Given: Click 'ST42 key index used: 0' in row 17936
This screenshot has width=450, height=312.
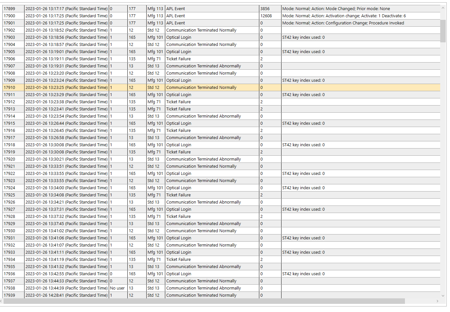Looking at the screenshot, I should click(303, 274).
